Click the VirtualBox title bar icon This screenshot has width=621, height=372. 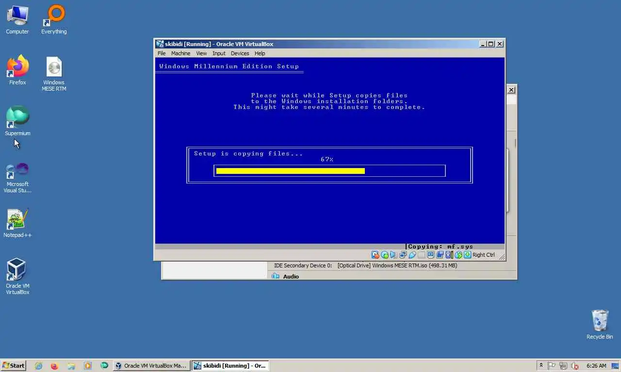coord(160,44)
